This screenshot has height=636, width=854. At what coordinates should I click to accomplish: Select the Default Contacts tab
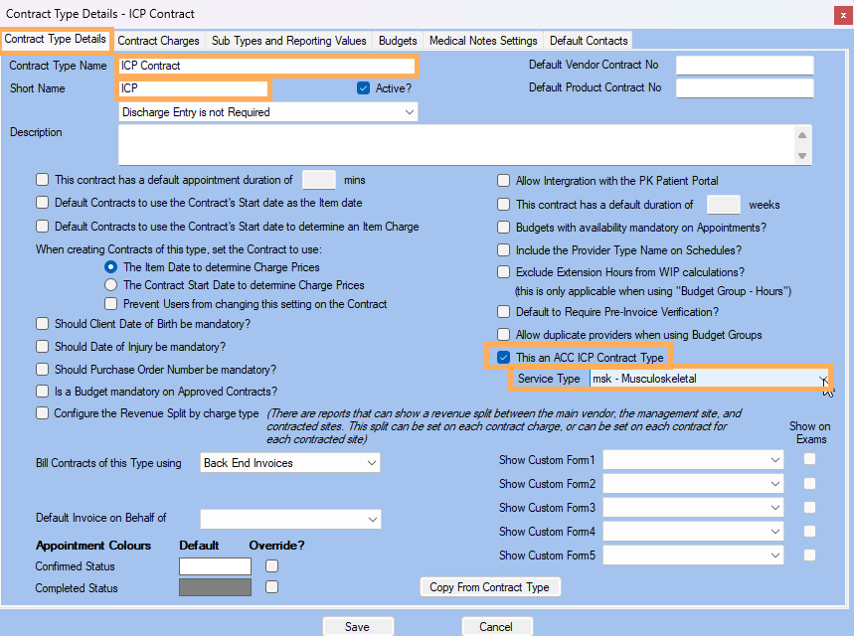589,41
